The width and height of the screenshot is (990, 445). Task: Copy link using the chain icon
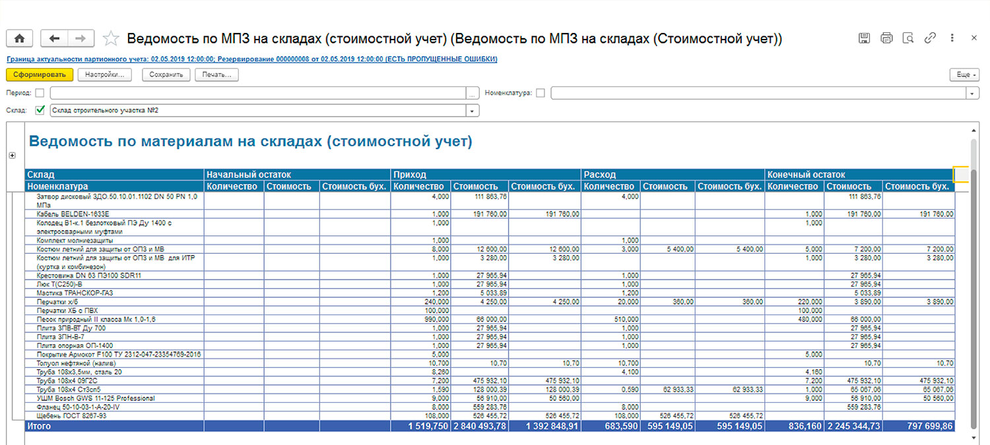click(x=930, y=38)
